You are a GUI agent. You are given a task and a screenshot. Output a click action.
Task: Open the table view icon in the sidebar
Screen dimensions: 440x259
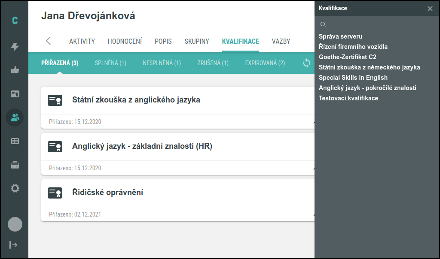click(x=14, y=141)
